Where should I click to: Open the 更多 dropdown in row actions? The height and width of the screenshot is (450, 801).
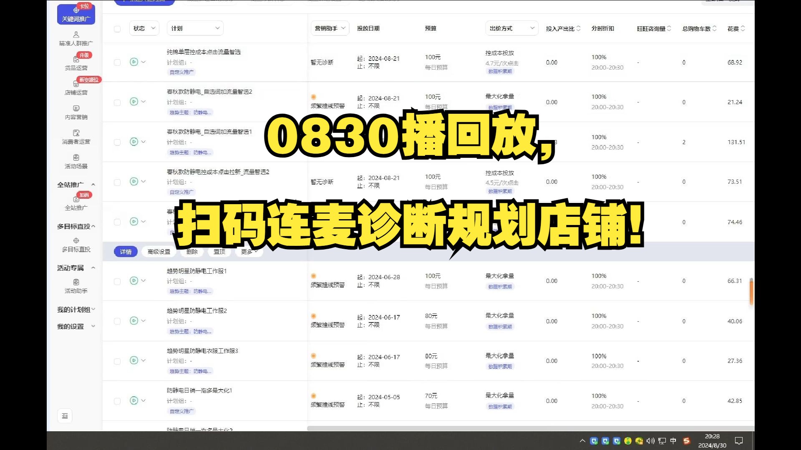(x=249, y=252)
